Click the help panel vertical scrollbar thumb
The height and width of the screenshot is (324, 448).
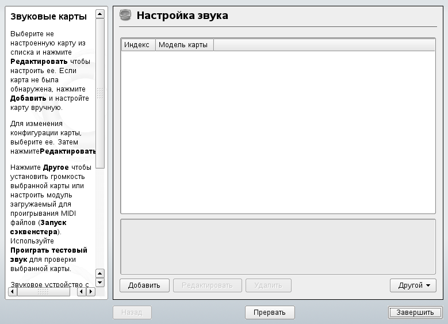100,94
